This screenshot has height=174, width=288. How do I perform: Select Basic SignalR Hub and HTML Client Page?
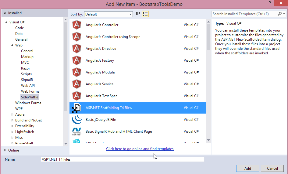(119, 131)
